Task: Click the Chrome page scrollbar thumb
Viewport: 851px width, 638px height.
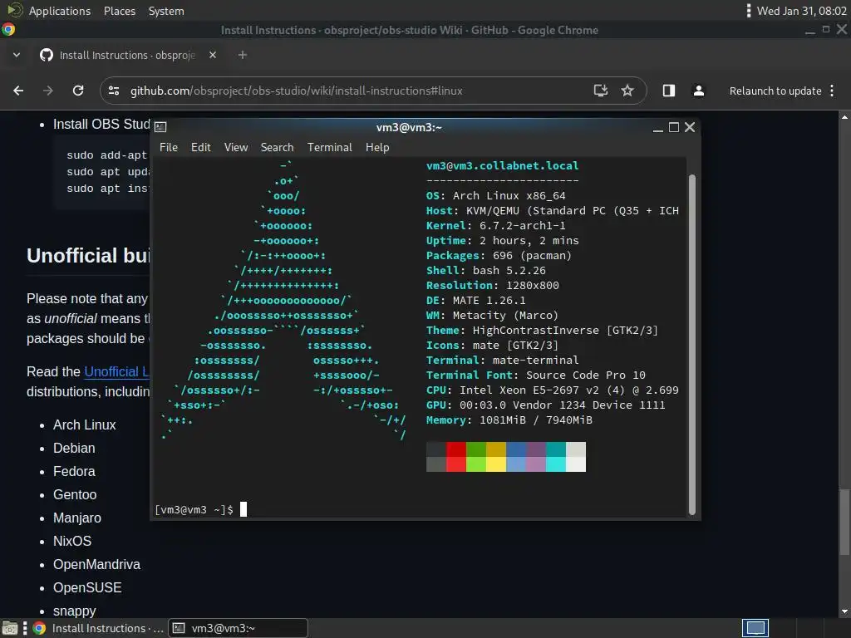Action: (x=844, y=522)
